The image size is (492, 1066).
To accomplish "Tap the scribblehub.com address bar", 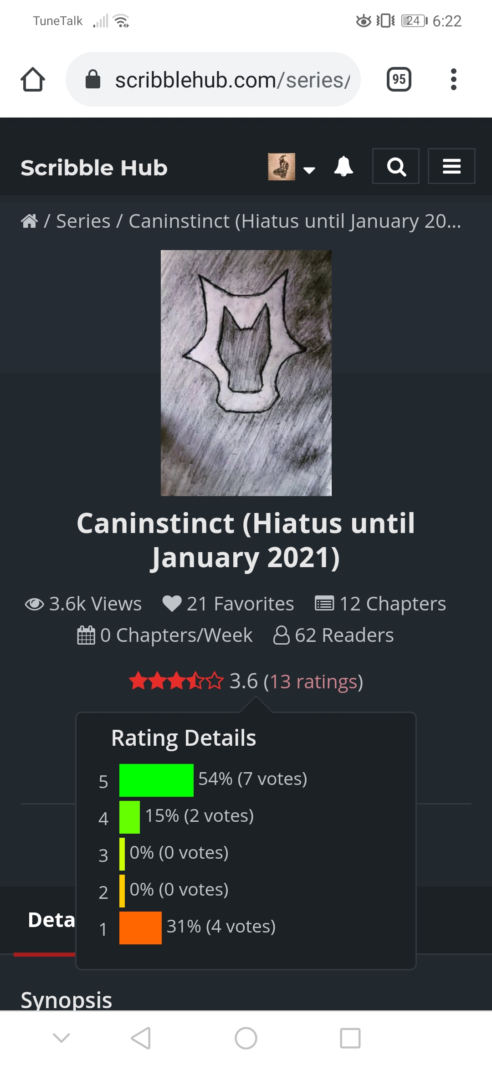I will click(x=213, y=79).
